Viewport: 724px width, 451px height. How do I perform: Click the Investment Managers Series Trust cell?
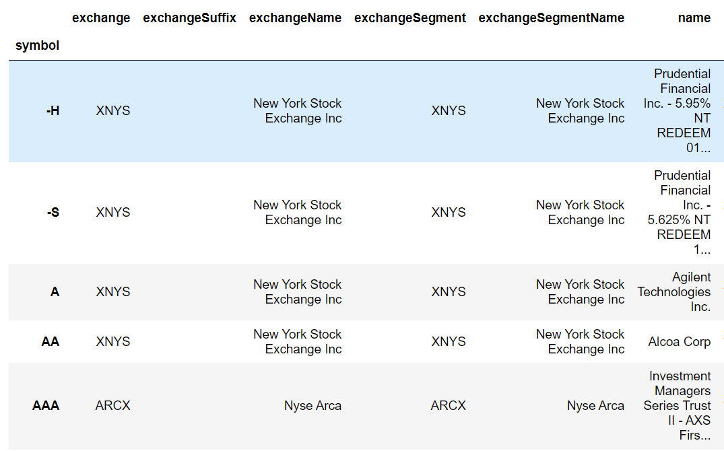677,406
